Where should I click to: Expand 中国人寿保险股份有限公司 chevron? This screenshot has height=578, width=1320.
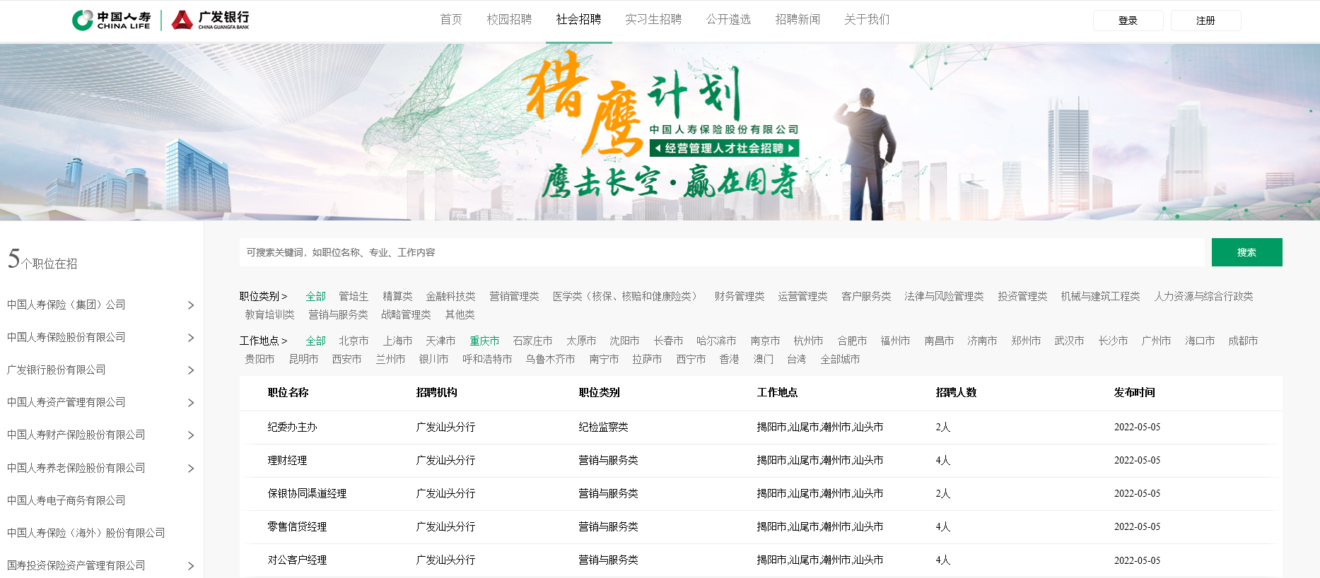pyautogui.click(x=191, y=338)
